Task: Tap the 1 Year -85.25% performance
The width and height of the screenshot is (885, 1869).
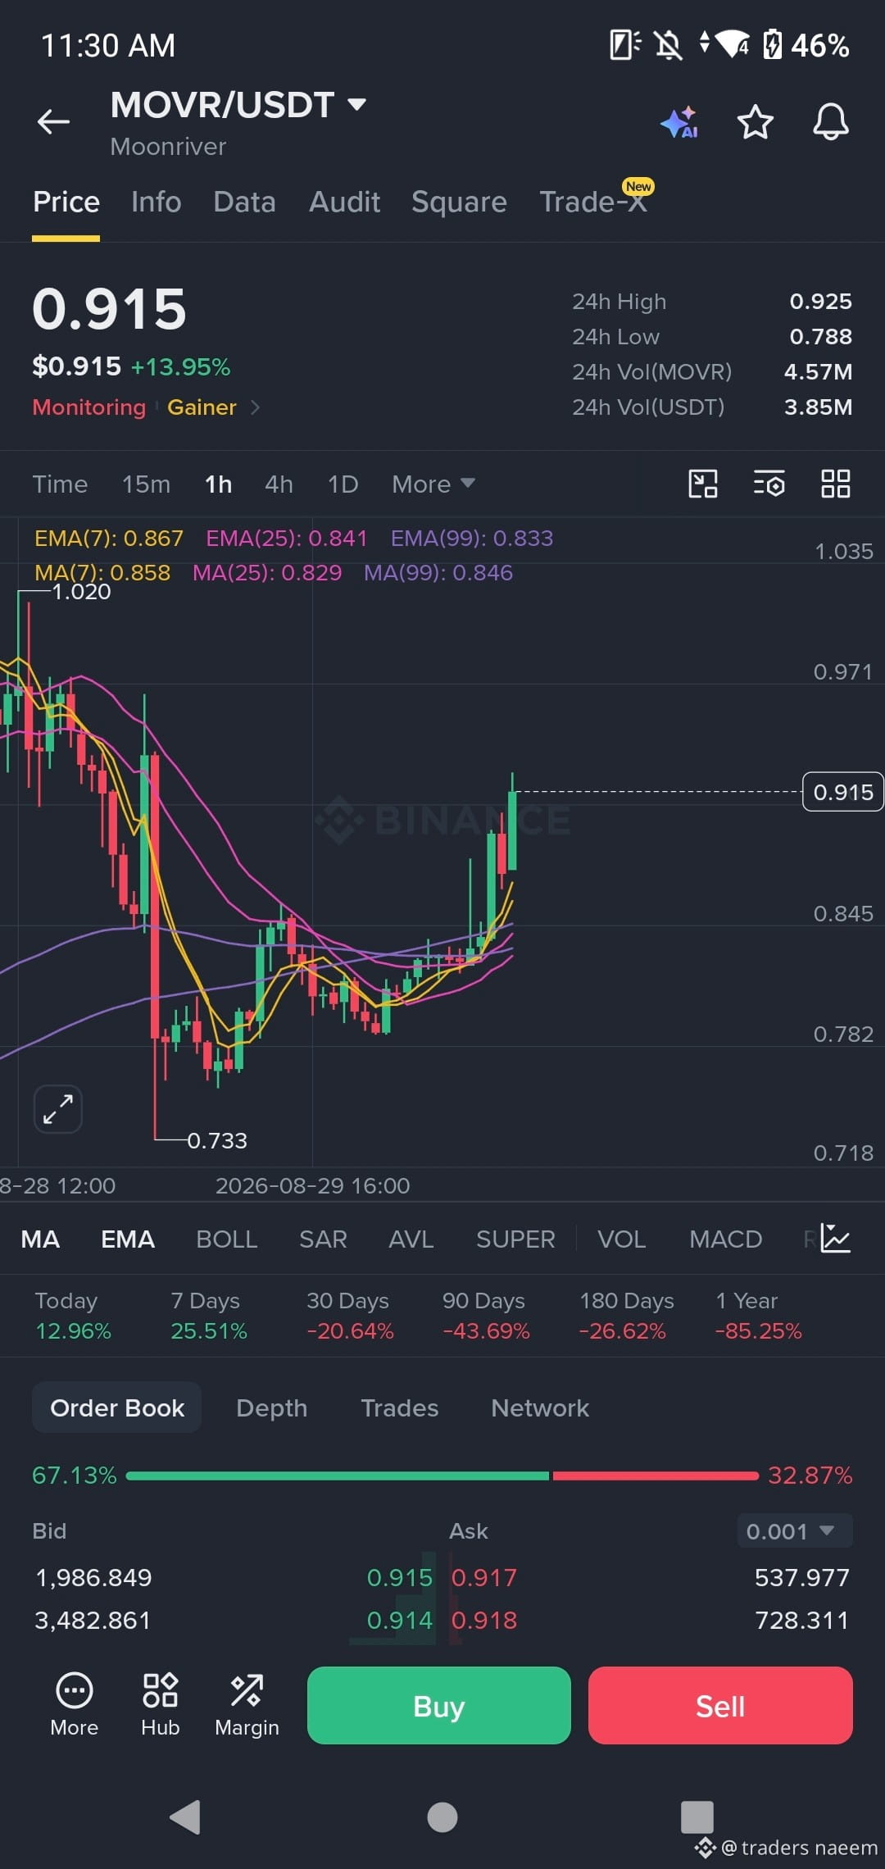Action: pyautogui.click(x=759, y=1316)
